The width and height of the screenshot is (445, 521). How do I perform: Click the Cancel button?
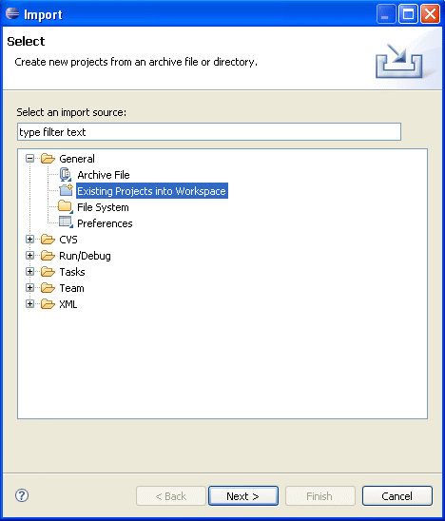(x=397, y=496)
